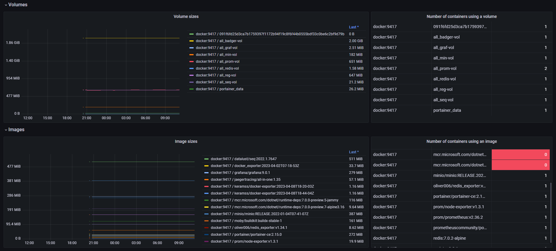
Task: Toggle series docker:9417 / all_min-vol
Action: 216,55
